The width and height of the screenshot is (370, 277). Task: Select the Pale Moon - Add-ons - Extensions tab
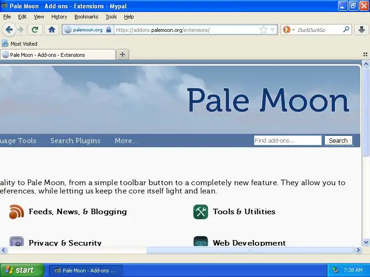[58, 54]
